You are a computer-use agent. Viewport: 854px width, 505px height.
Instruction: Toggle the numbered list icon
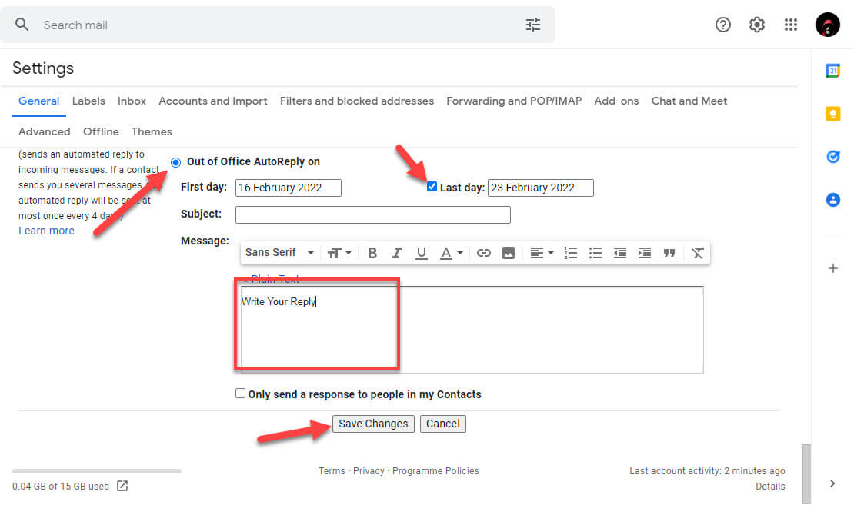[x=570, y=253]
